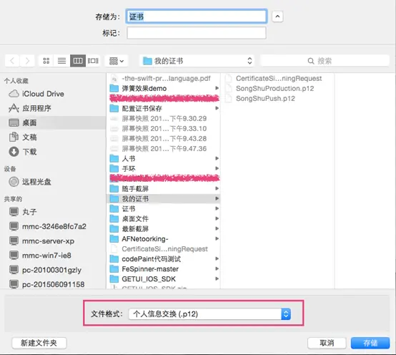
Task: Select 桌面 in sidebar
Action: coord(53,122)
